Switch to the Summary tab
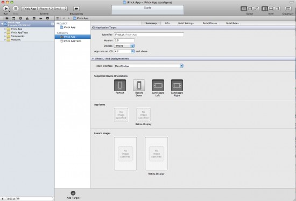 point(151,23)
